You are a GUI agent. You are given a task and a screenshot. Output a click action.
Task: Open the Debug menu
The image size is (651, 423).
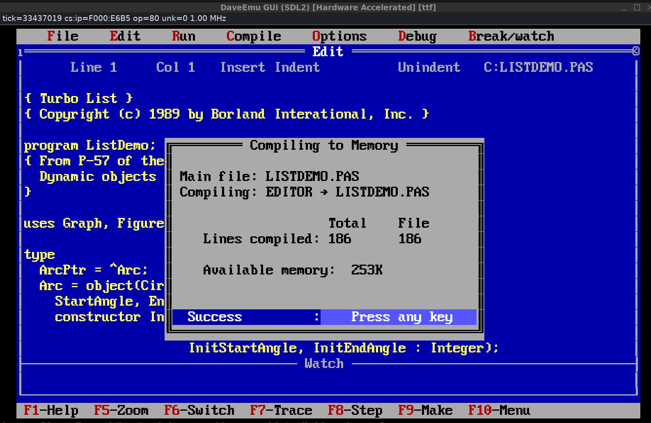(417, 36)
